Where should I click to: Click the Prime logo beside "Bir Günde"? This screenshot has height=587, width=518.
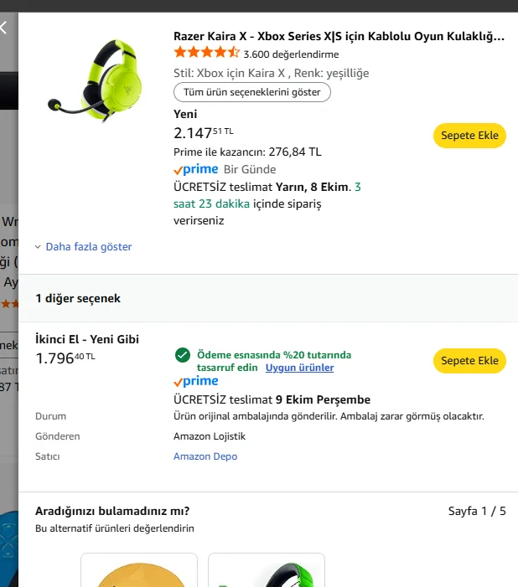click(196, 169)
